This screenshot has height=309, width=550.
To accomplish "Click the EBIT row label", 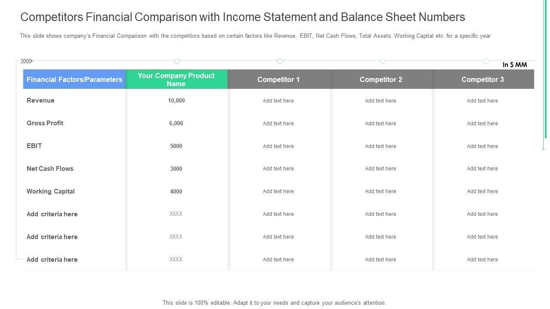I will (x=34, y=146).
